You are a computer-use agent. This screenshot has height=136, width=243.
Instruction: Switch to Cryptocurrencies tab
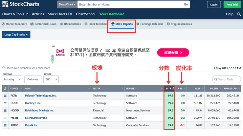point(179,24)
